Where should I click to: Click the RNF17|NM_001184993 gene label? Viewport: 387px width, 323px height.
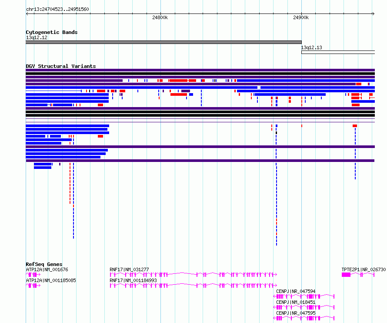pos(133,280)
